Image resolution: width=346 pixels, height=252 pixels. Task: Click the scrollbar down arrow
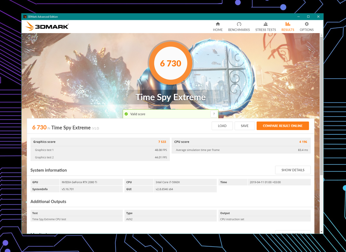point(321,232)
